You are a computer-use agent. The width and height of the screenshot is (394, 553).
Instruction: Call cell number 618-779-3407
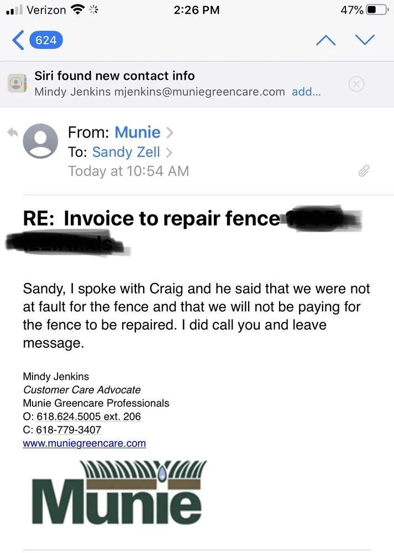69,430
